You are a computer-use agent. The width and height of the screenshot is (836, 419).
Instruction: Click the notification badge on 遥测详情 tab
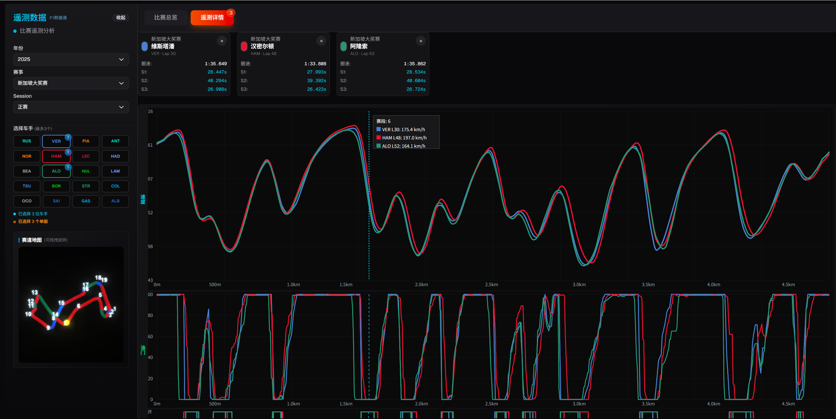[231, 13]
